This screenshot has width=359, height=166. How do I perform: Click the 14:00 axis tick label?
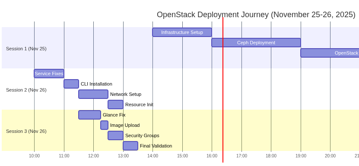152,156
